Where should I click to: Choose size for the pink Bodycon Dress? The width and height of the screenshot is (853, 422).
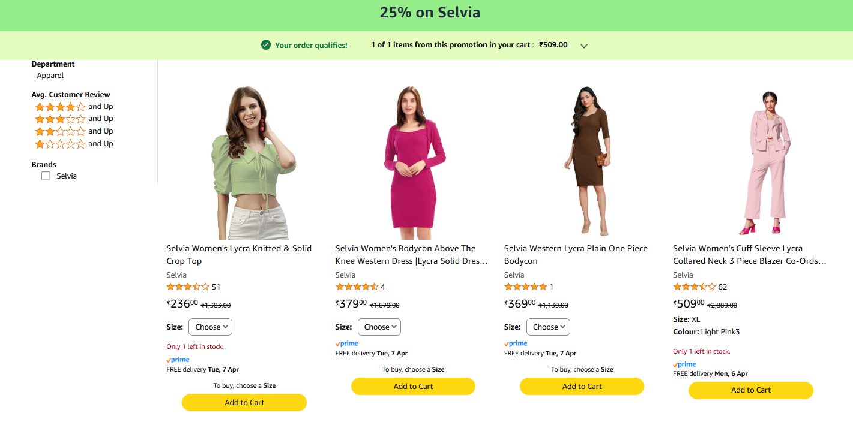click(x=379, y=327)
